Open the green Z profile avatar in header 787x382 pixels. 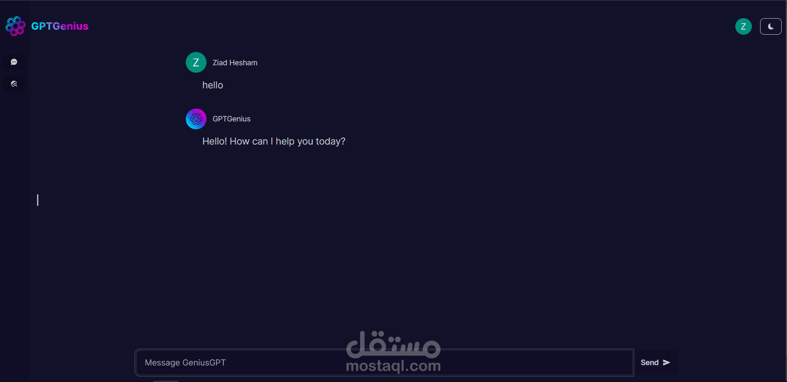743,26
